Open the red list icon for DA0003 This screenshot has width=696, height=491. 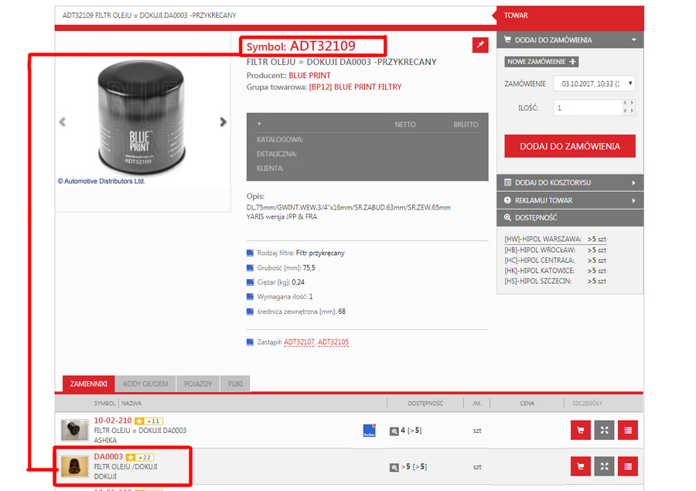628,466
